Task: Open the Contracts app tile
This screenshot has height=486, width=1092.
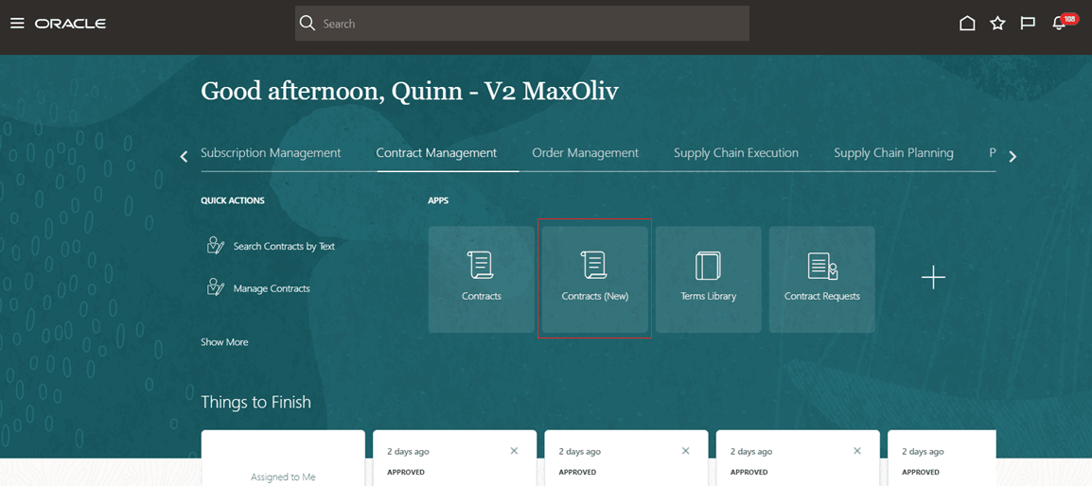Action: click(x=482, y=279)
